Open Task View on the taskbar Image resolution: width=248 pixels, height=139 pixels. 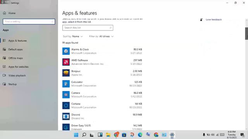point(92,135)
